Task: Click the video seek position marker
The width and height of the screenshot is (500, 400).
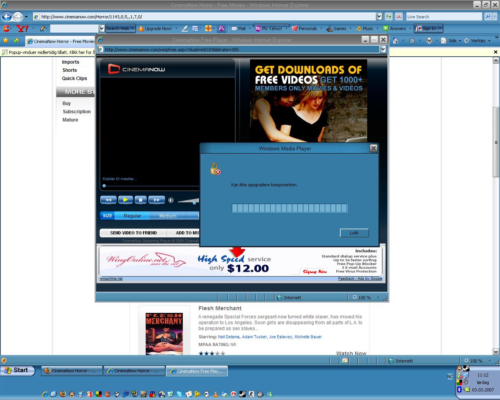Action: 104,186
